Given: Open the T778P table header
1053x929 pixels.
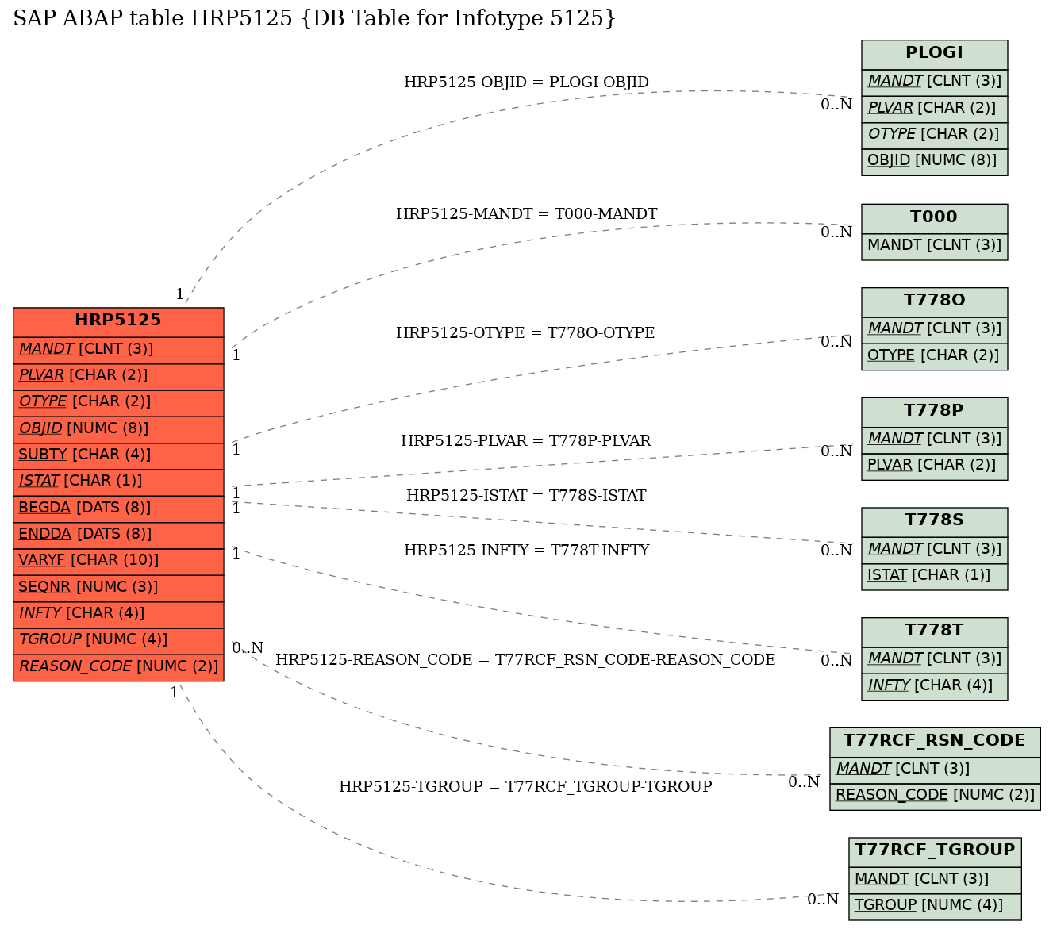Looking at the screenshot, I should [x=934, y=412].
